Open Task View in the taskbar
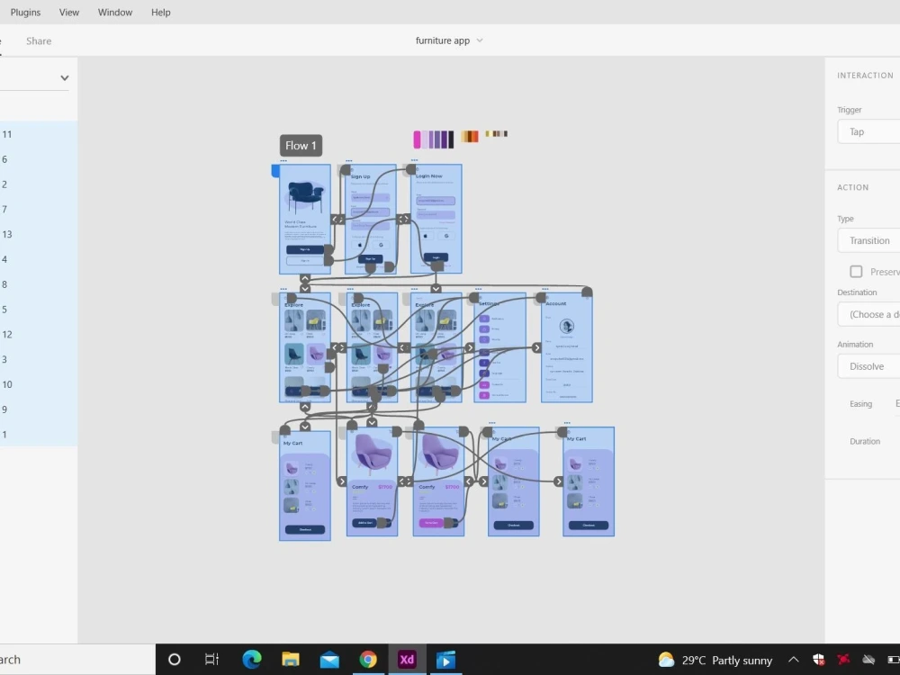The width and height of the screenshot is (900, 675). coord(211,660)
